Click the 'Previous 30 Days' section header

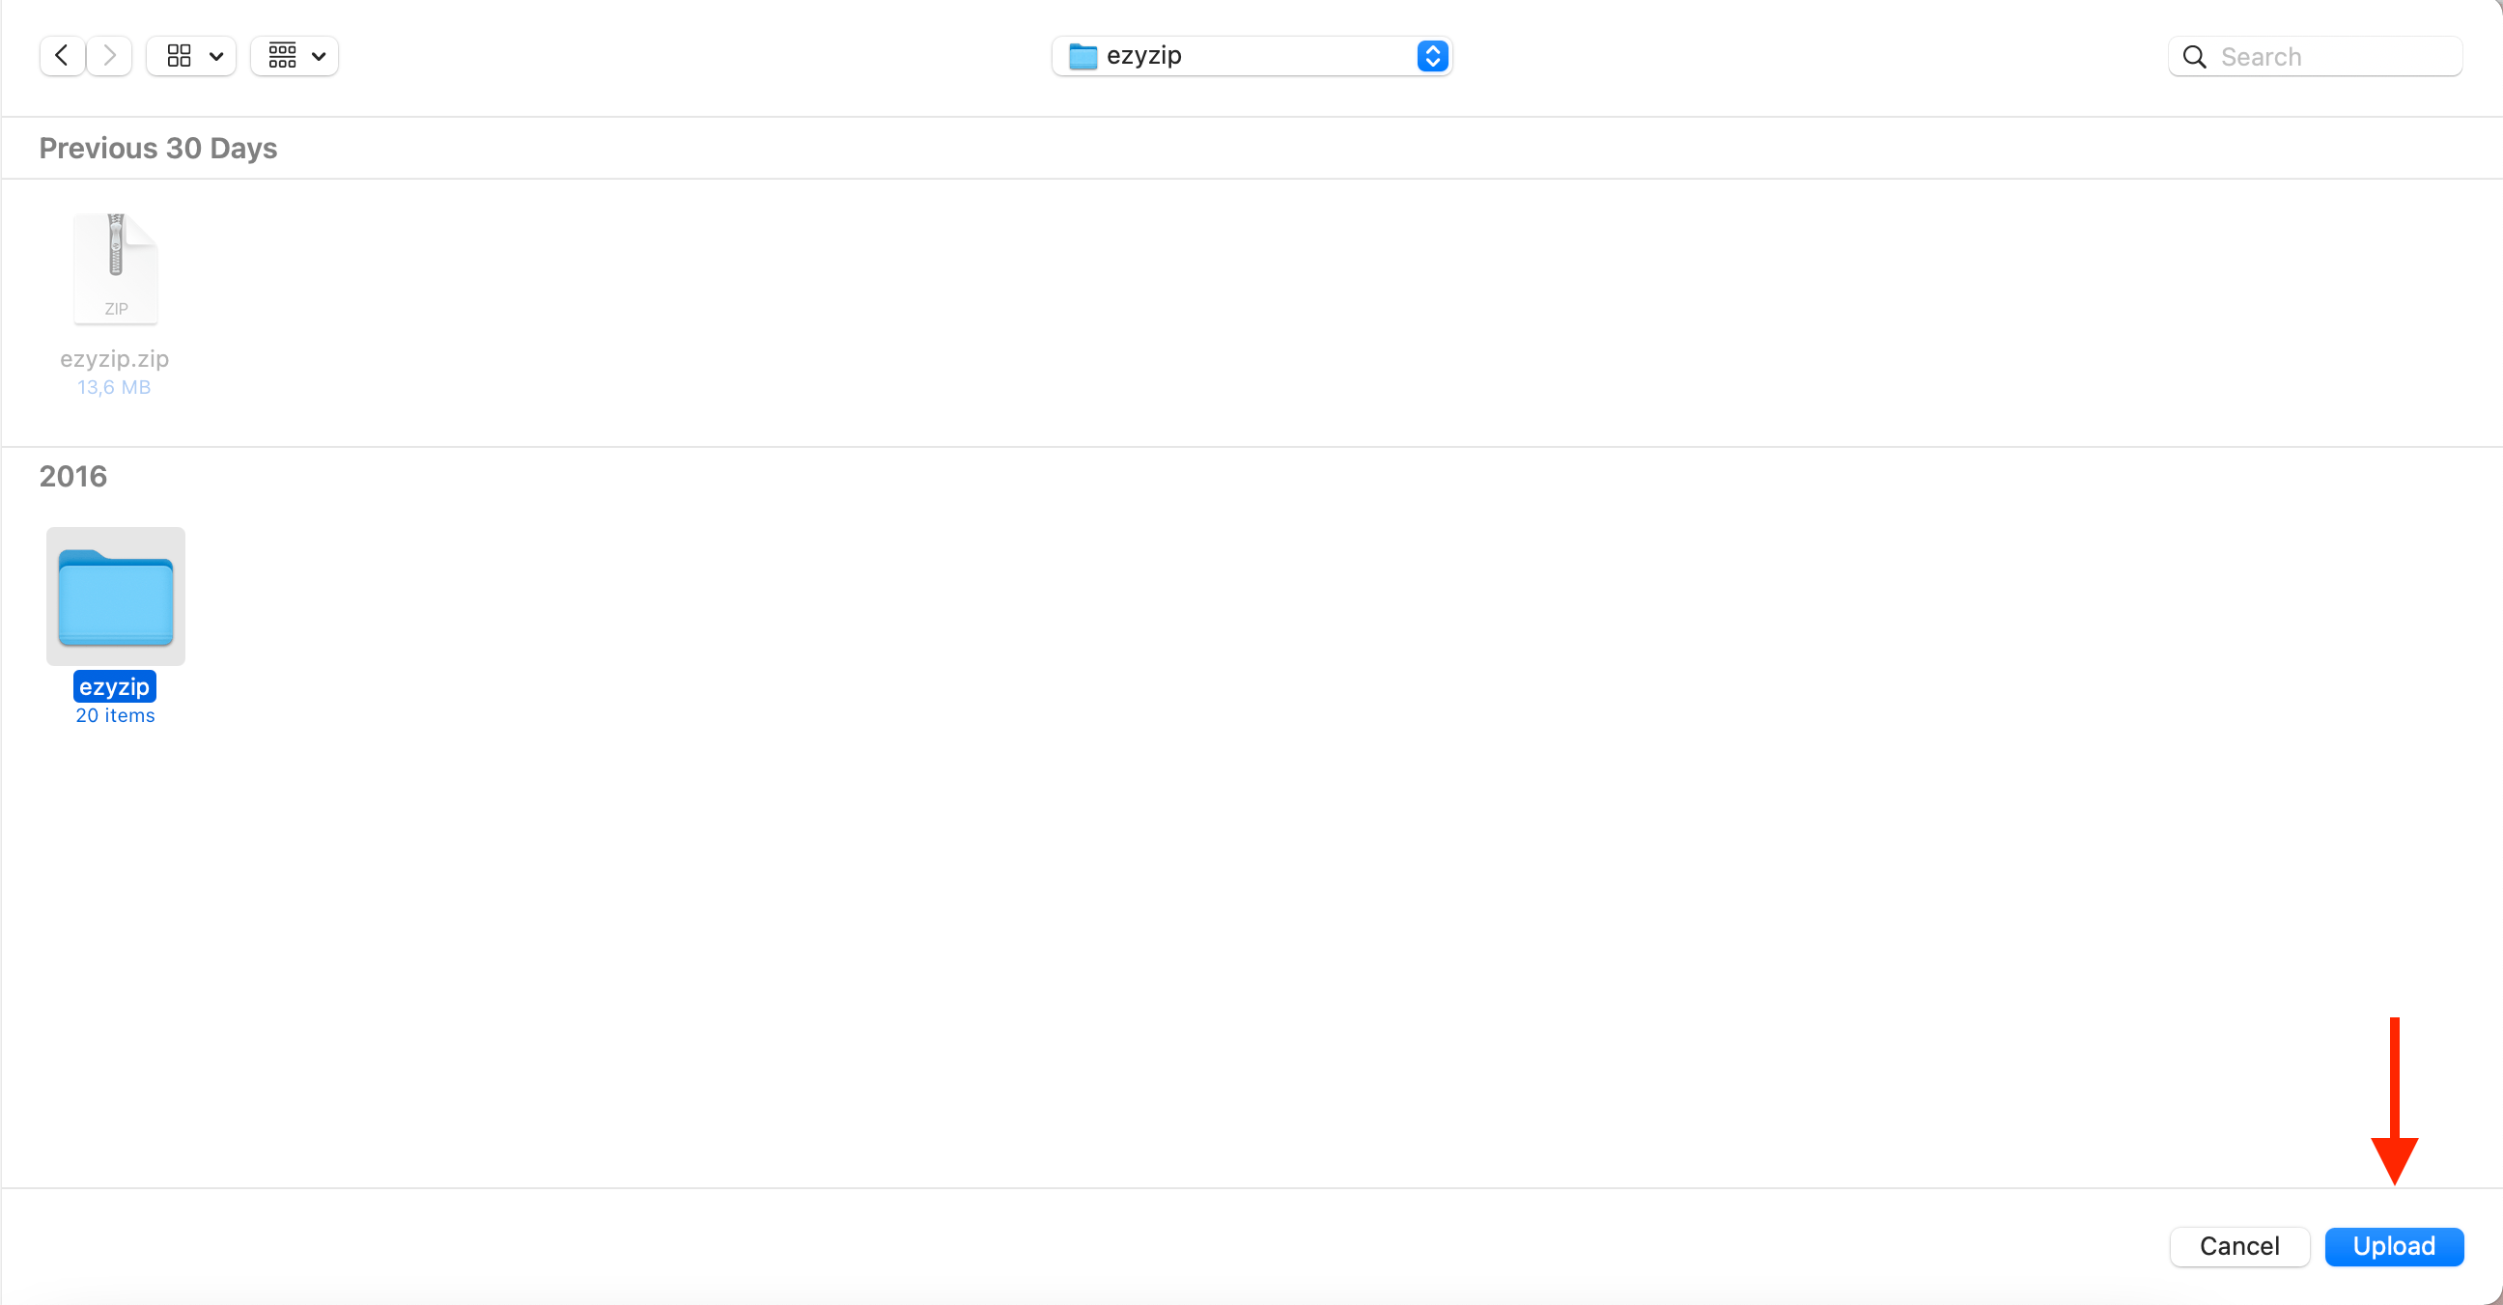157,148
